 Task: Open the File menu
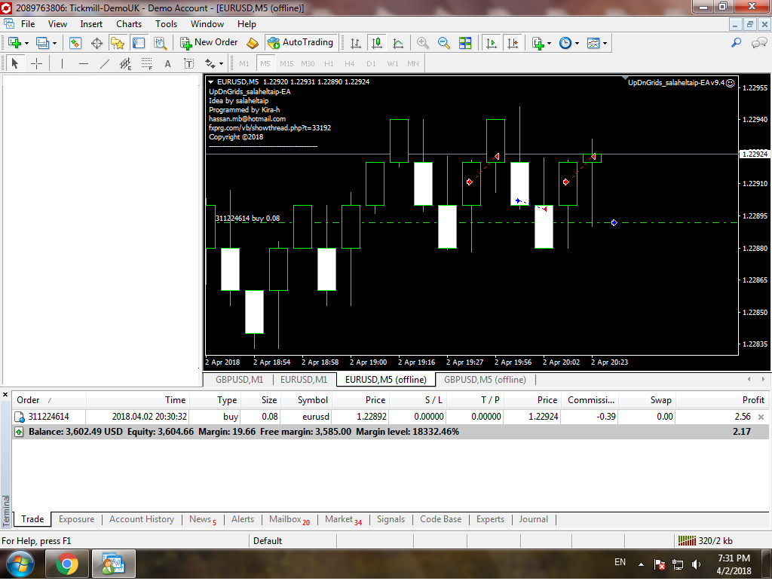28,24
